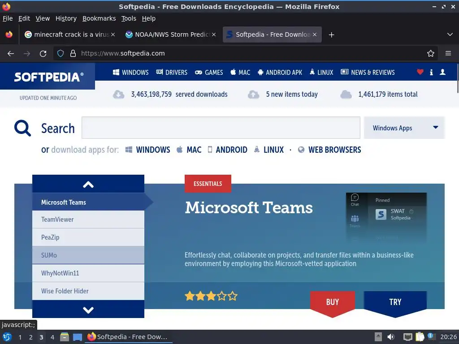Click the red ESSENTIALS label
This screenshot has width=459, height=344.
coord(208,184)
